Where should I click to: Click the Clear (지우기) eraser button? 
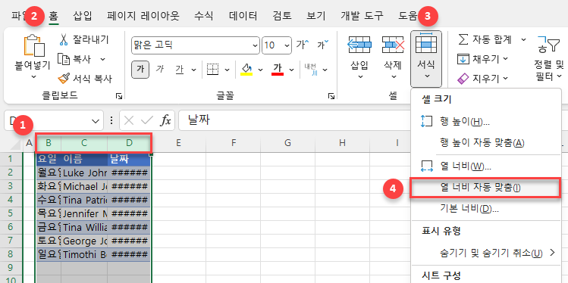coord(482,79)
